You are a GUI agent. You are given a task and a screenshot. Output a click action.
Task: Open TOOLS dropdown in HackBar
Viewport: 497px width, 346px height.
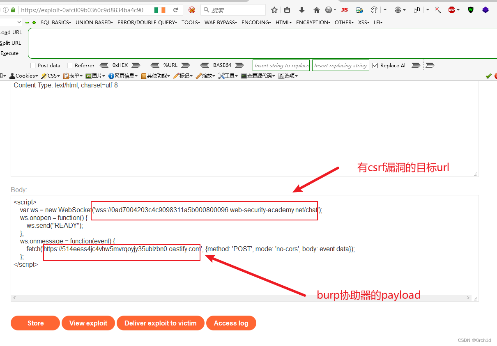click(191, 23)
